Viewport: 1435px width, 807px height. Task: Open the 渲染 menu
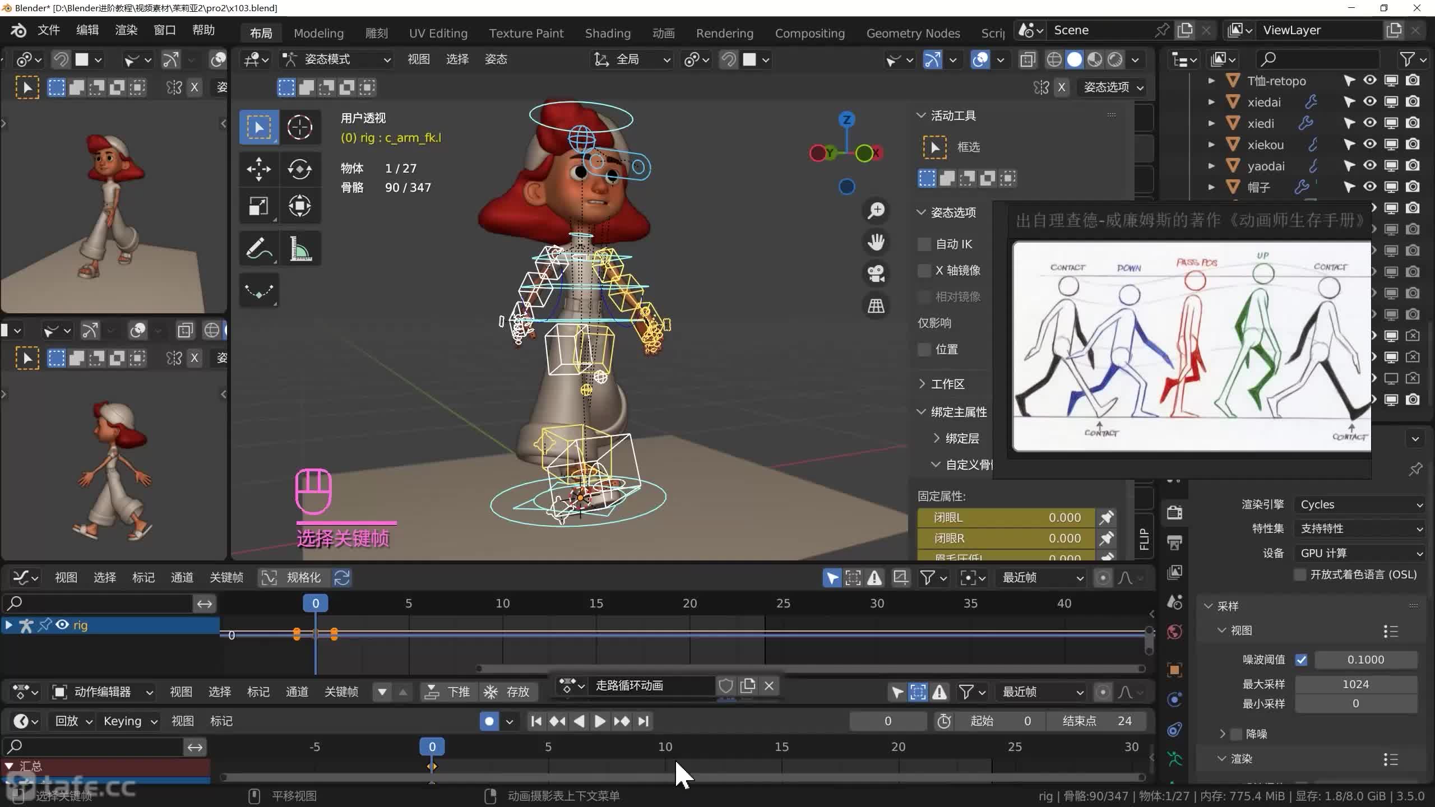tap(126, 30)
